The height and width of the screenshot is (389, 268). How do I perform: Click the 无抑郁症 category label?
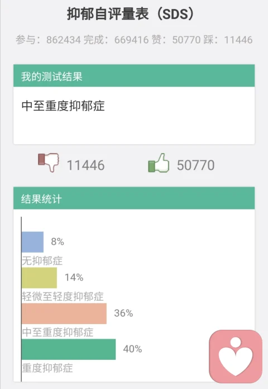point(42,261)
